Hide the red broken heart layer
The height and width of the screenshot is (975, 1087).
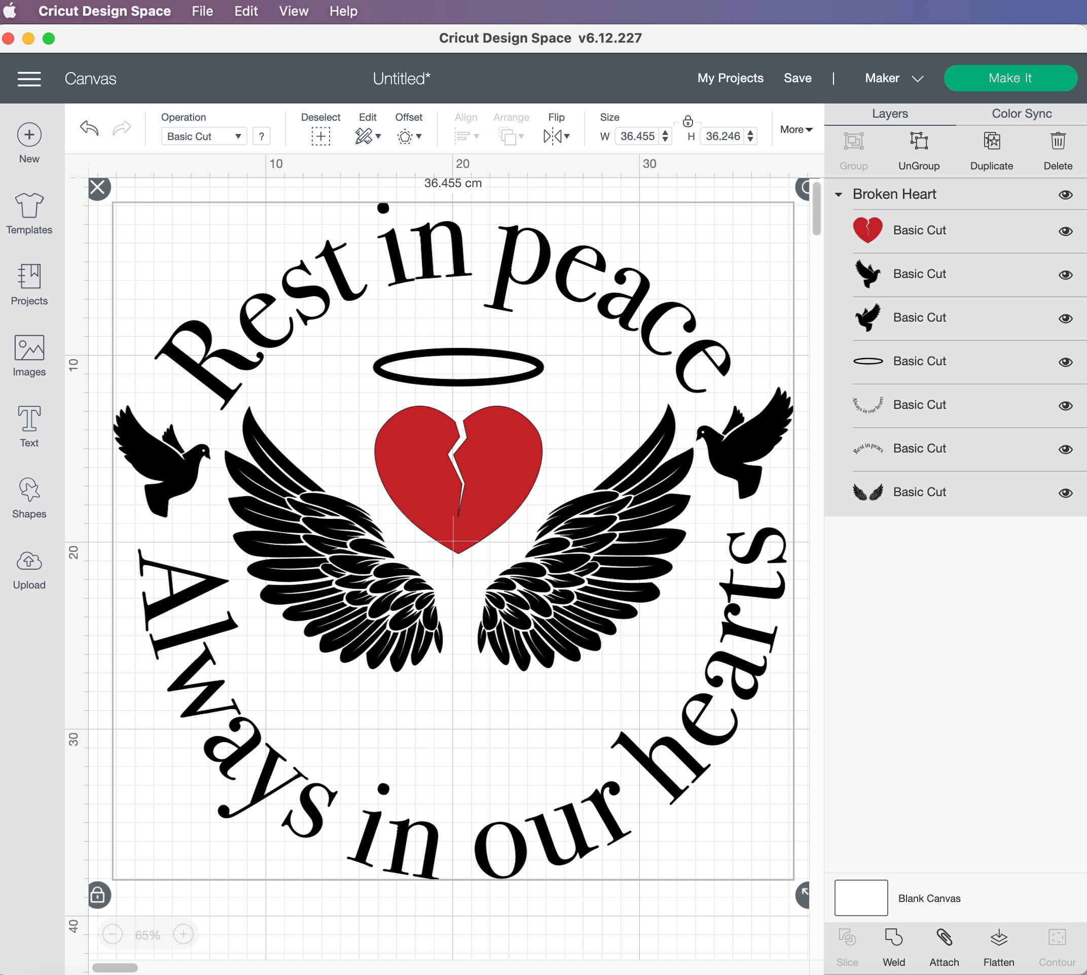click(1065, 230)
